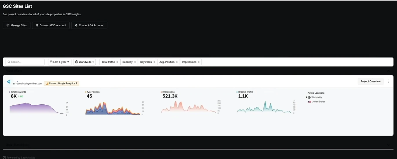The height and width of the screenshot is (159, 397).
Task: Click the Organic Traffic line chart
Action: (264, 107)
